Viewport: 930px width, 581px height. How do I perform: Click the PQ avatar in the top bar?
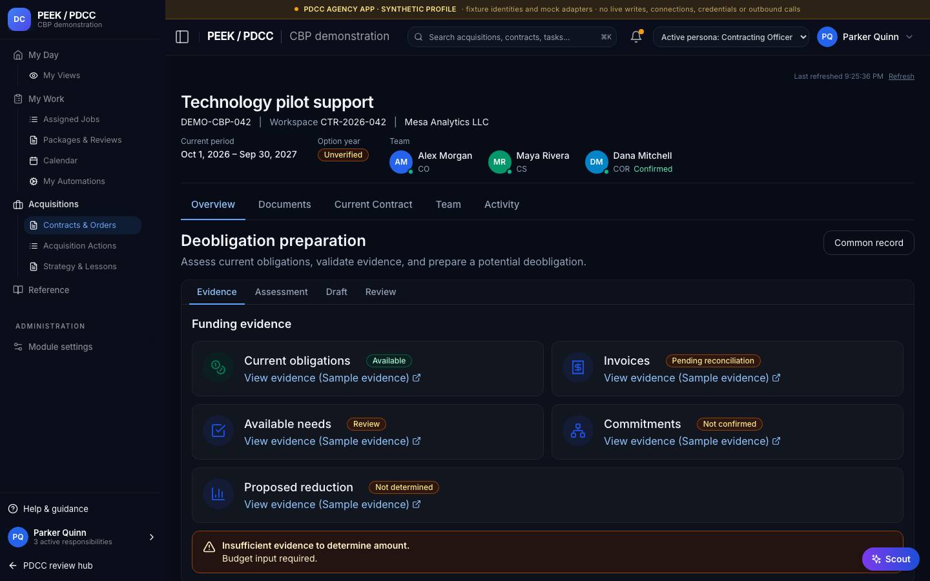click(827, 37)
